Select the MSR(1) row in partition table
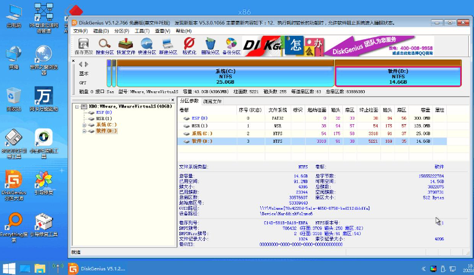The image size is (474, 275). click(312, 126)
